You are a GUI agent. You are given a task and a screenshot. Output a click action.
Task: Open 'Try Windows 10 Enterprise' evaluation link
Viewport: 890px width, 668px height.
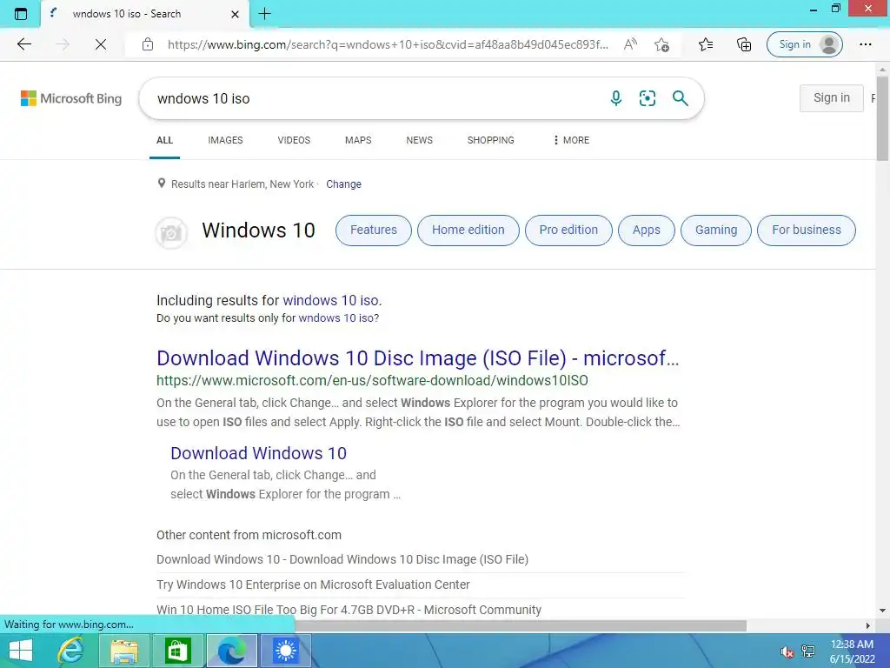pyautogui.click(x=313, y=584)
